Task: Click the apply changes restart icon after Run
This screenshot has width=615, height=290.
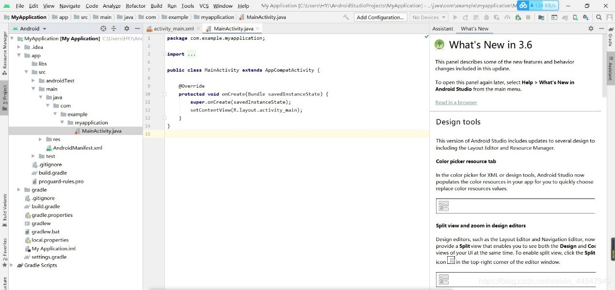Action: (465, 17)
